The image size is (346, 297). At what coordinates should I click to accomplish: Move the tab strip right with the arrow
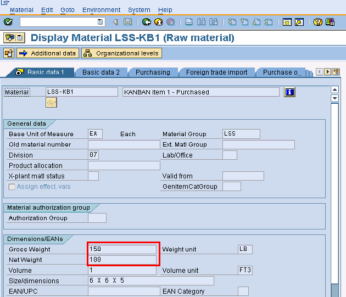pyautogui.click(x=328, y=72)
